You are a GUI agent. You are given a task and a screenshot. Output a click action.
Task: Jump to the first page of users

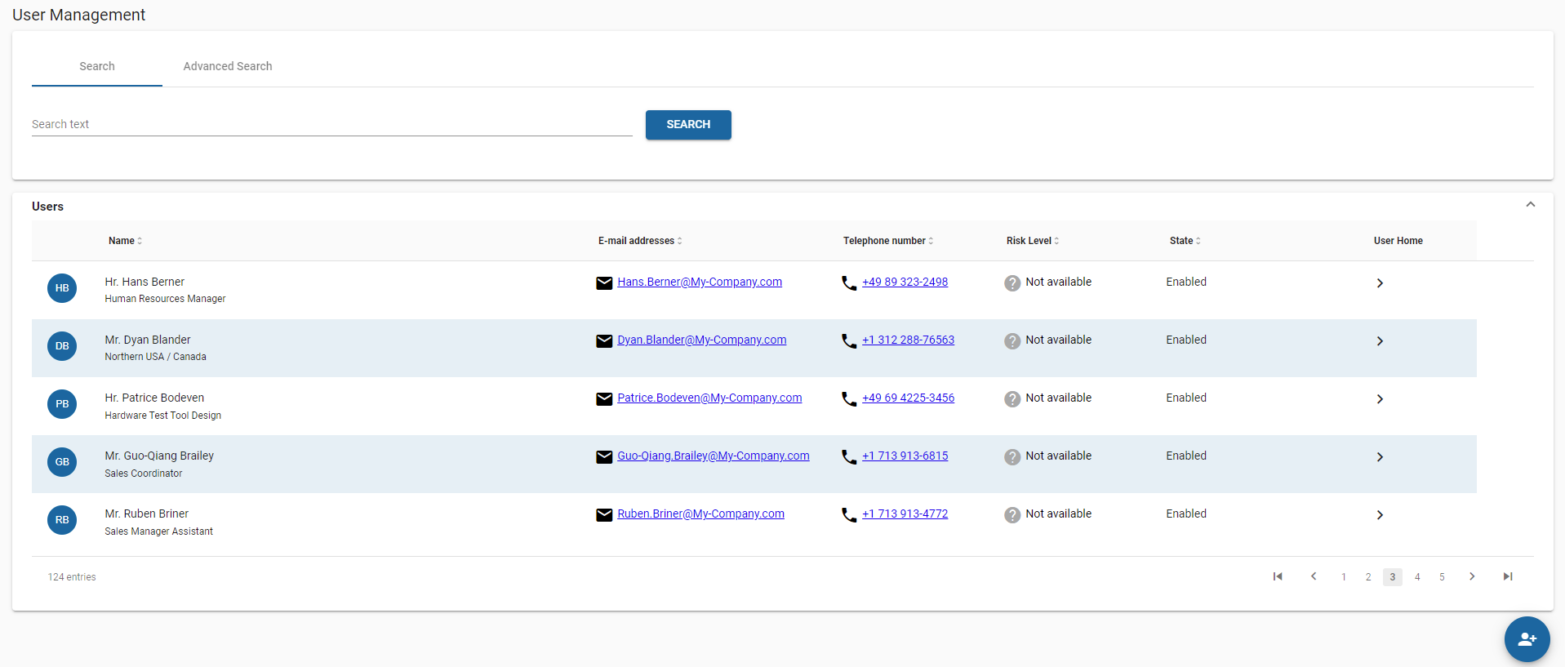pyautogui.click(x=1278, y=576)
